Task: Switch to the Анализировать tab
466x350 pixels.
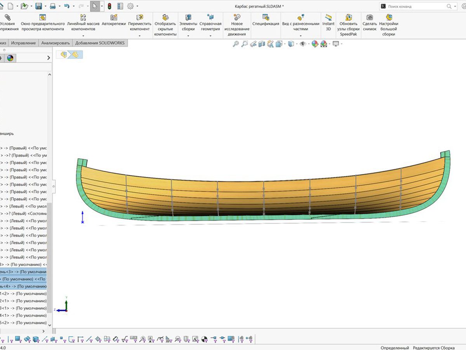Action: click(56, 43)
